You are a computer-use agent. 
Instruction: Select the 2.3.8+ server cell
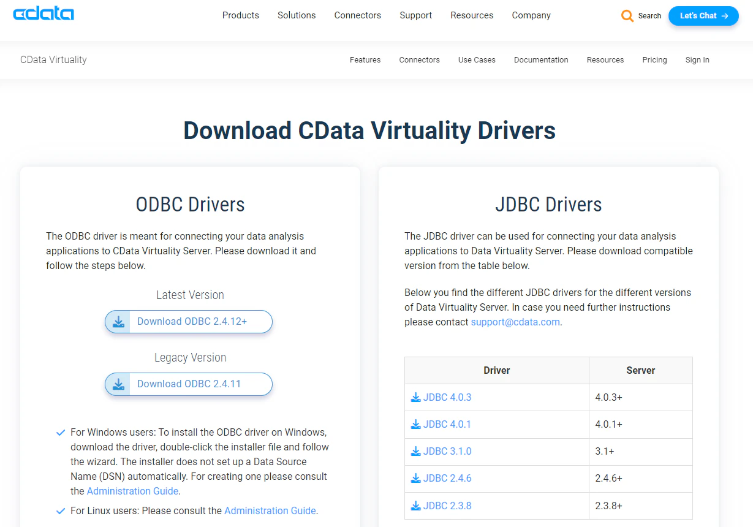click(641, 506)
